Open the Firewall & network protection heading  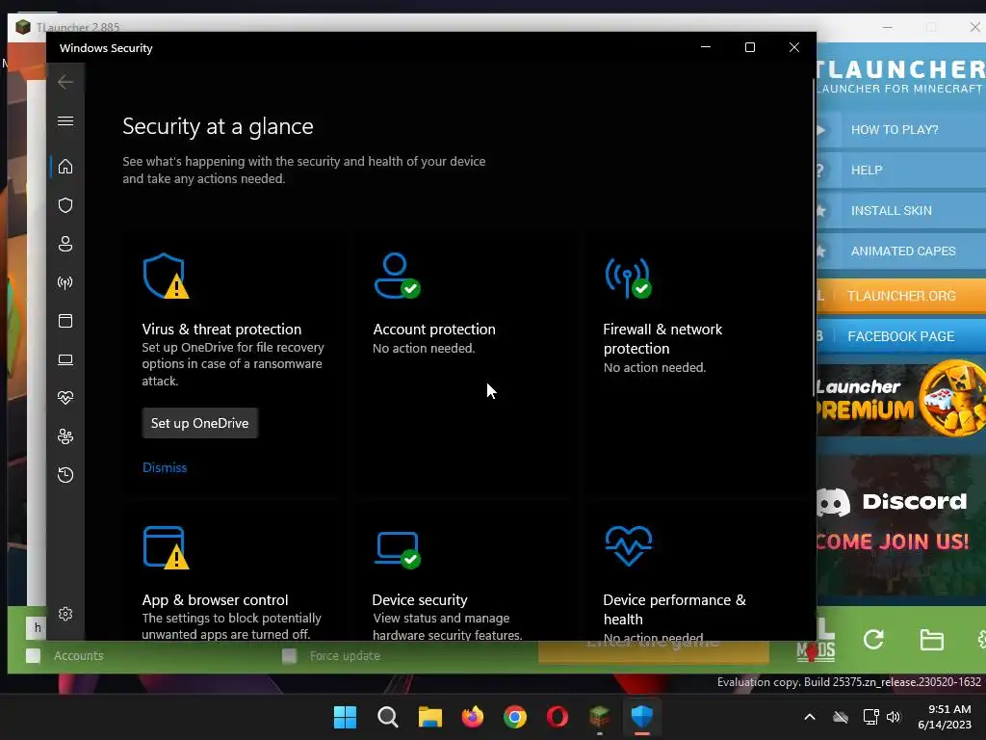(x=662, y=338)
